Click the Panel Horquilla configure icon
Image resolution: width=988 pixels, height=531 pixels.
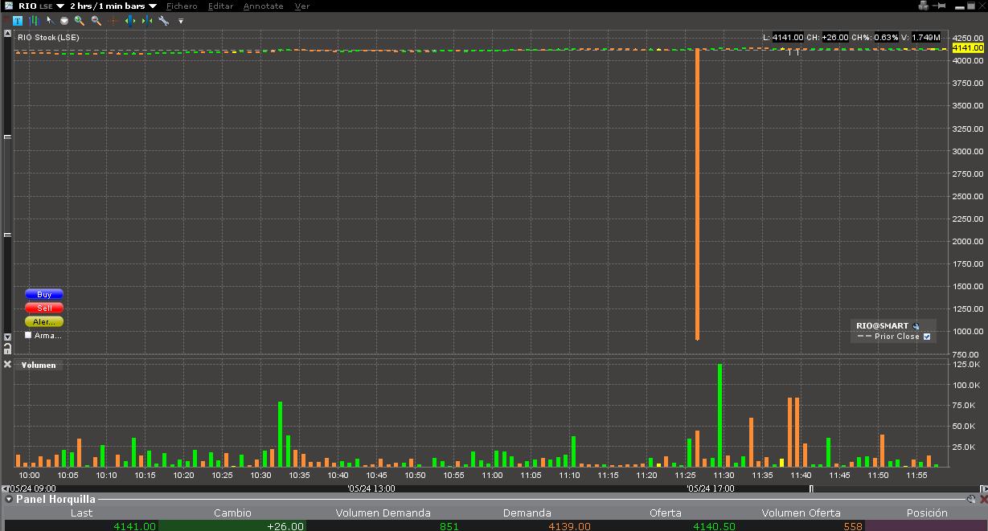click(x=971, y=499)
